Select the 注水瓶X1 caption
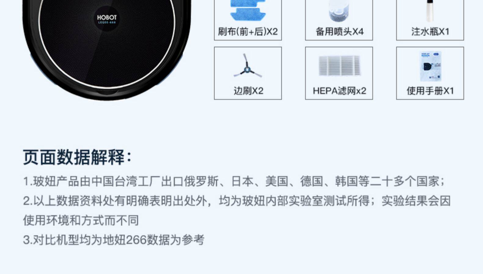This screenshot has width=483, height=274. tap(430, 31)
